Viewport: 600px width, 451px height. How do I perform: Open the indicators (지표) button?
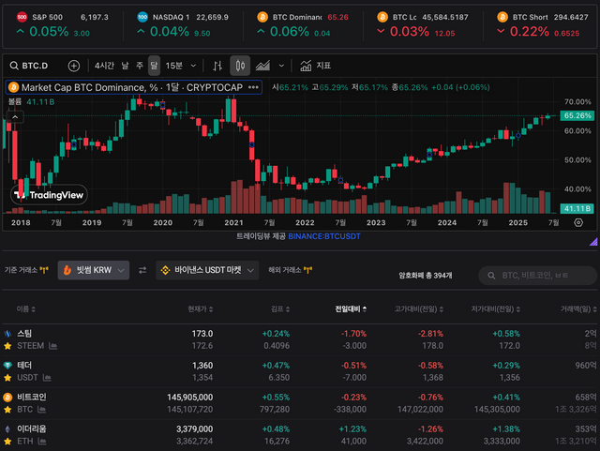point(315,66)
